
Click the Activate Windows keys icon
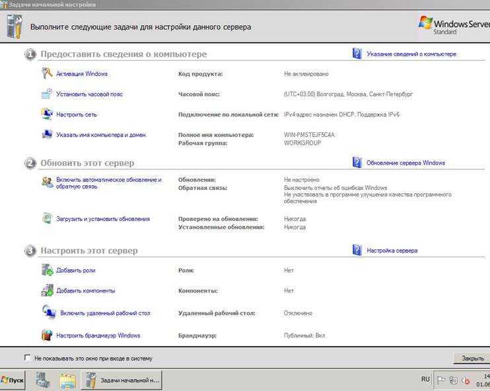point(47,73)
